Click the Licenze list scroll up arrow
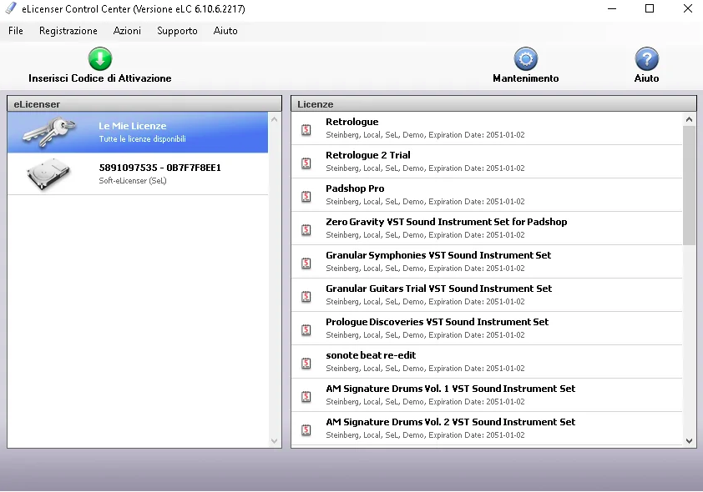703x492 pixels. pos(689,119)
